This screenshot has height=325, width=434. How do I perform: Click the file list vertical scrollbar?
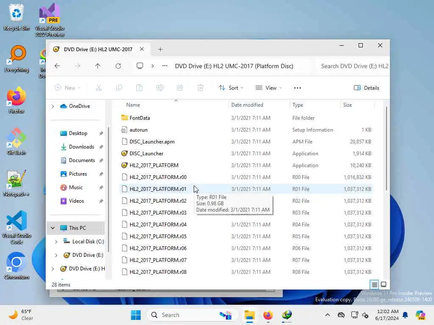point(387,148)
